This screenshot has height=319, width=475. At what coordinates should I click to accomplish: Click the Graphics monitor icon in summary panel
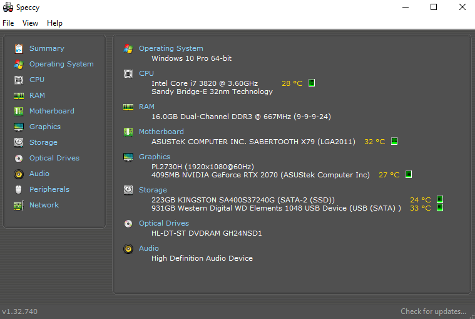tap(128, 157)
